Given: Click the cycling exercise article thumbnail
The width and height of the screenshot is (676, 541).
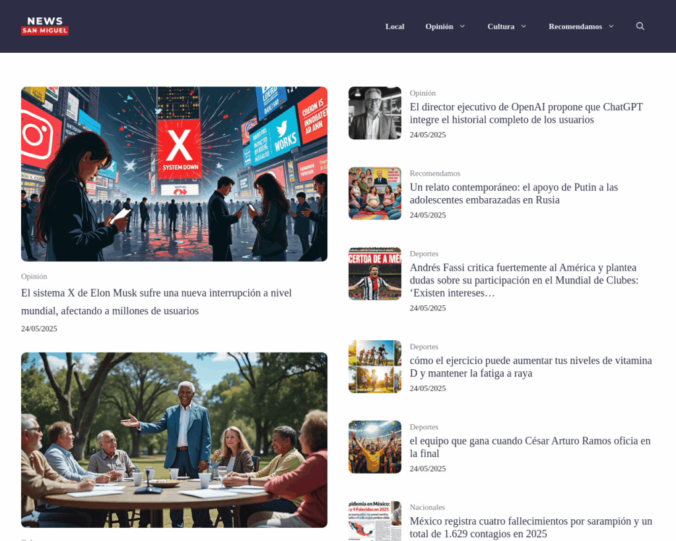Looking at the screenshot, I should pos(375,367).
